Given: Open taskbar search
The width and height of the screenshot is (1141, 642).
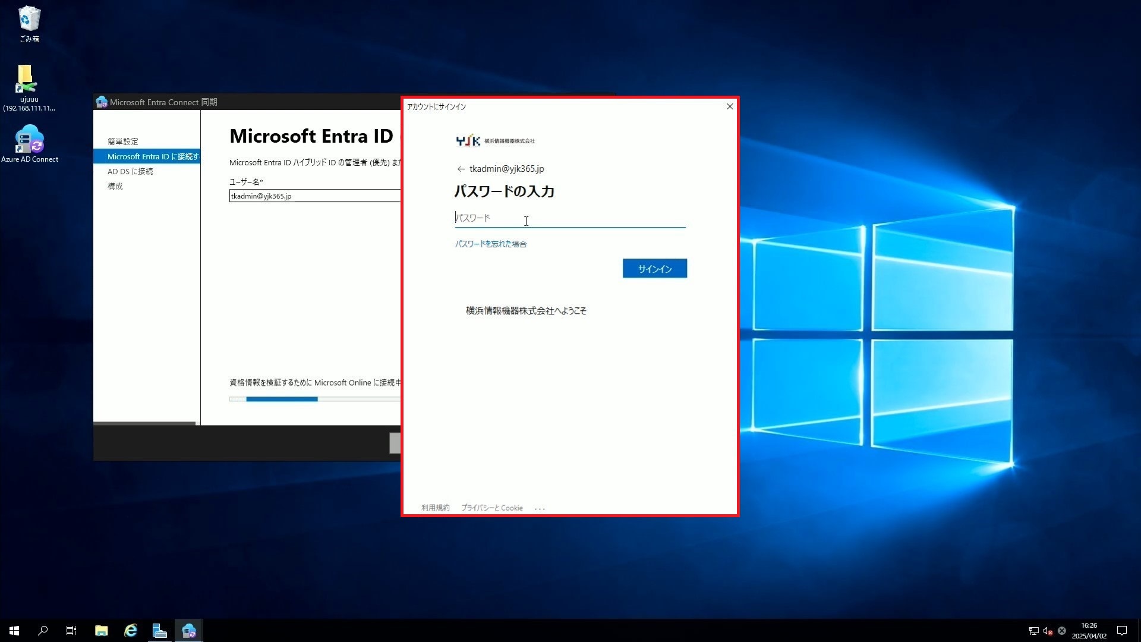Looking at the screenshot, I should (43, 631).
